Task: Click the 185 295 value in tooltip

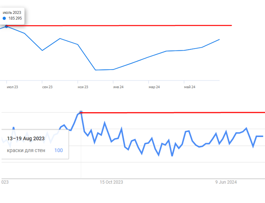Action: pyautogui.click(x=15, y=18)
